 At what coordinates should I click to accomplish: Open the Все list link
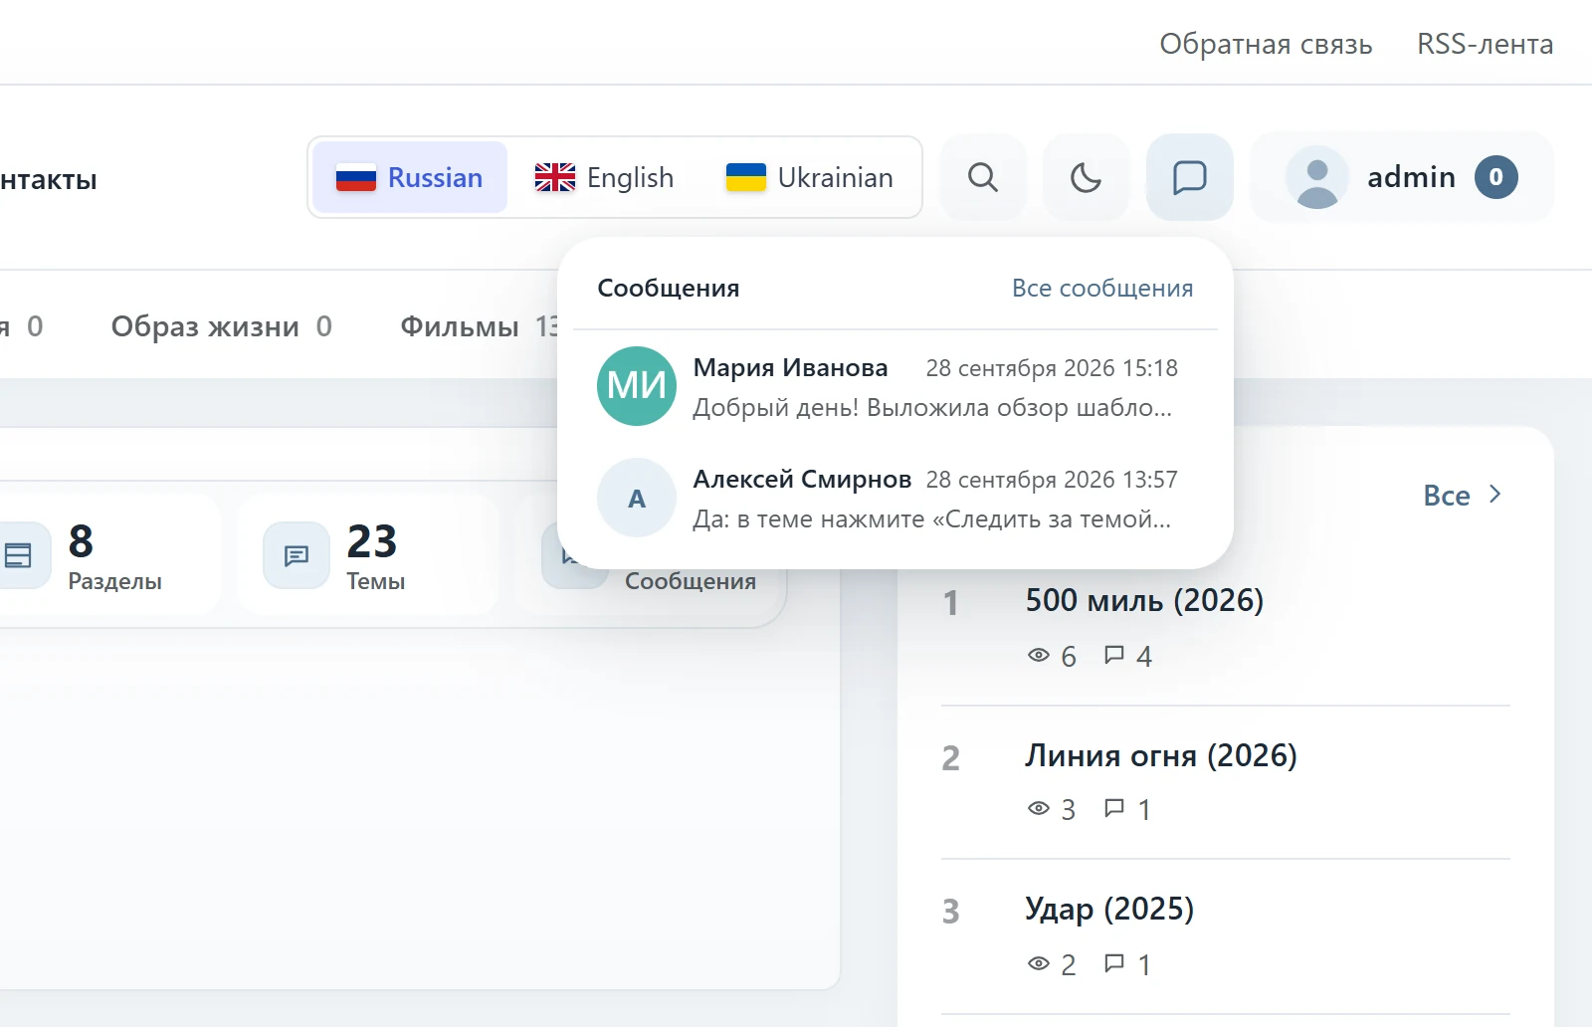tap(1447, 496)
